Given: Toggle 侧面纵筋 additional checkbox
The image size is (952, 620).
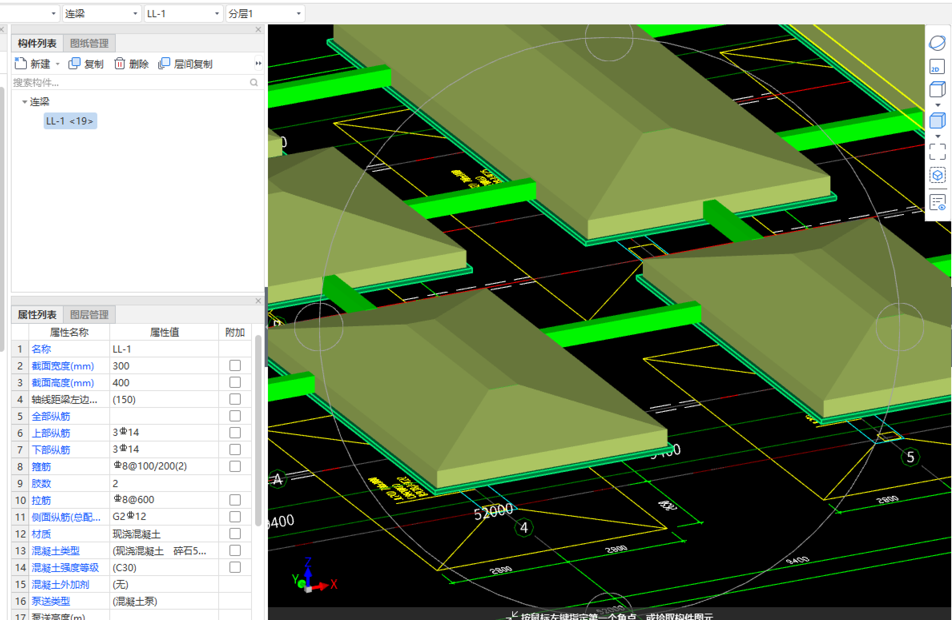Looking at the screenshot, I should point(235,517).
